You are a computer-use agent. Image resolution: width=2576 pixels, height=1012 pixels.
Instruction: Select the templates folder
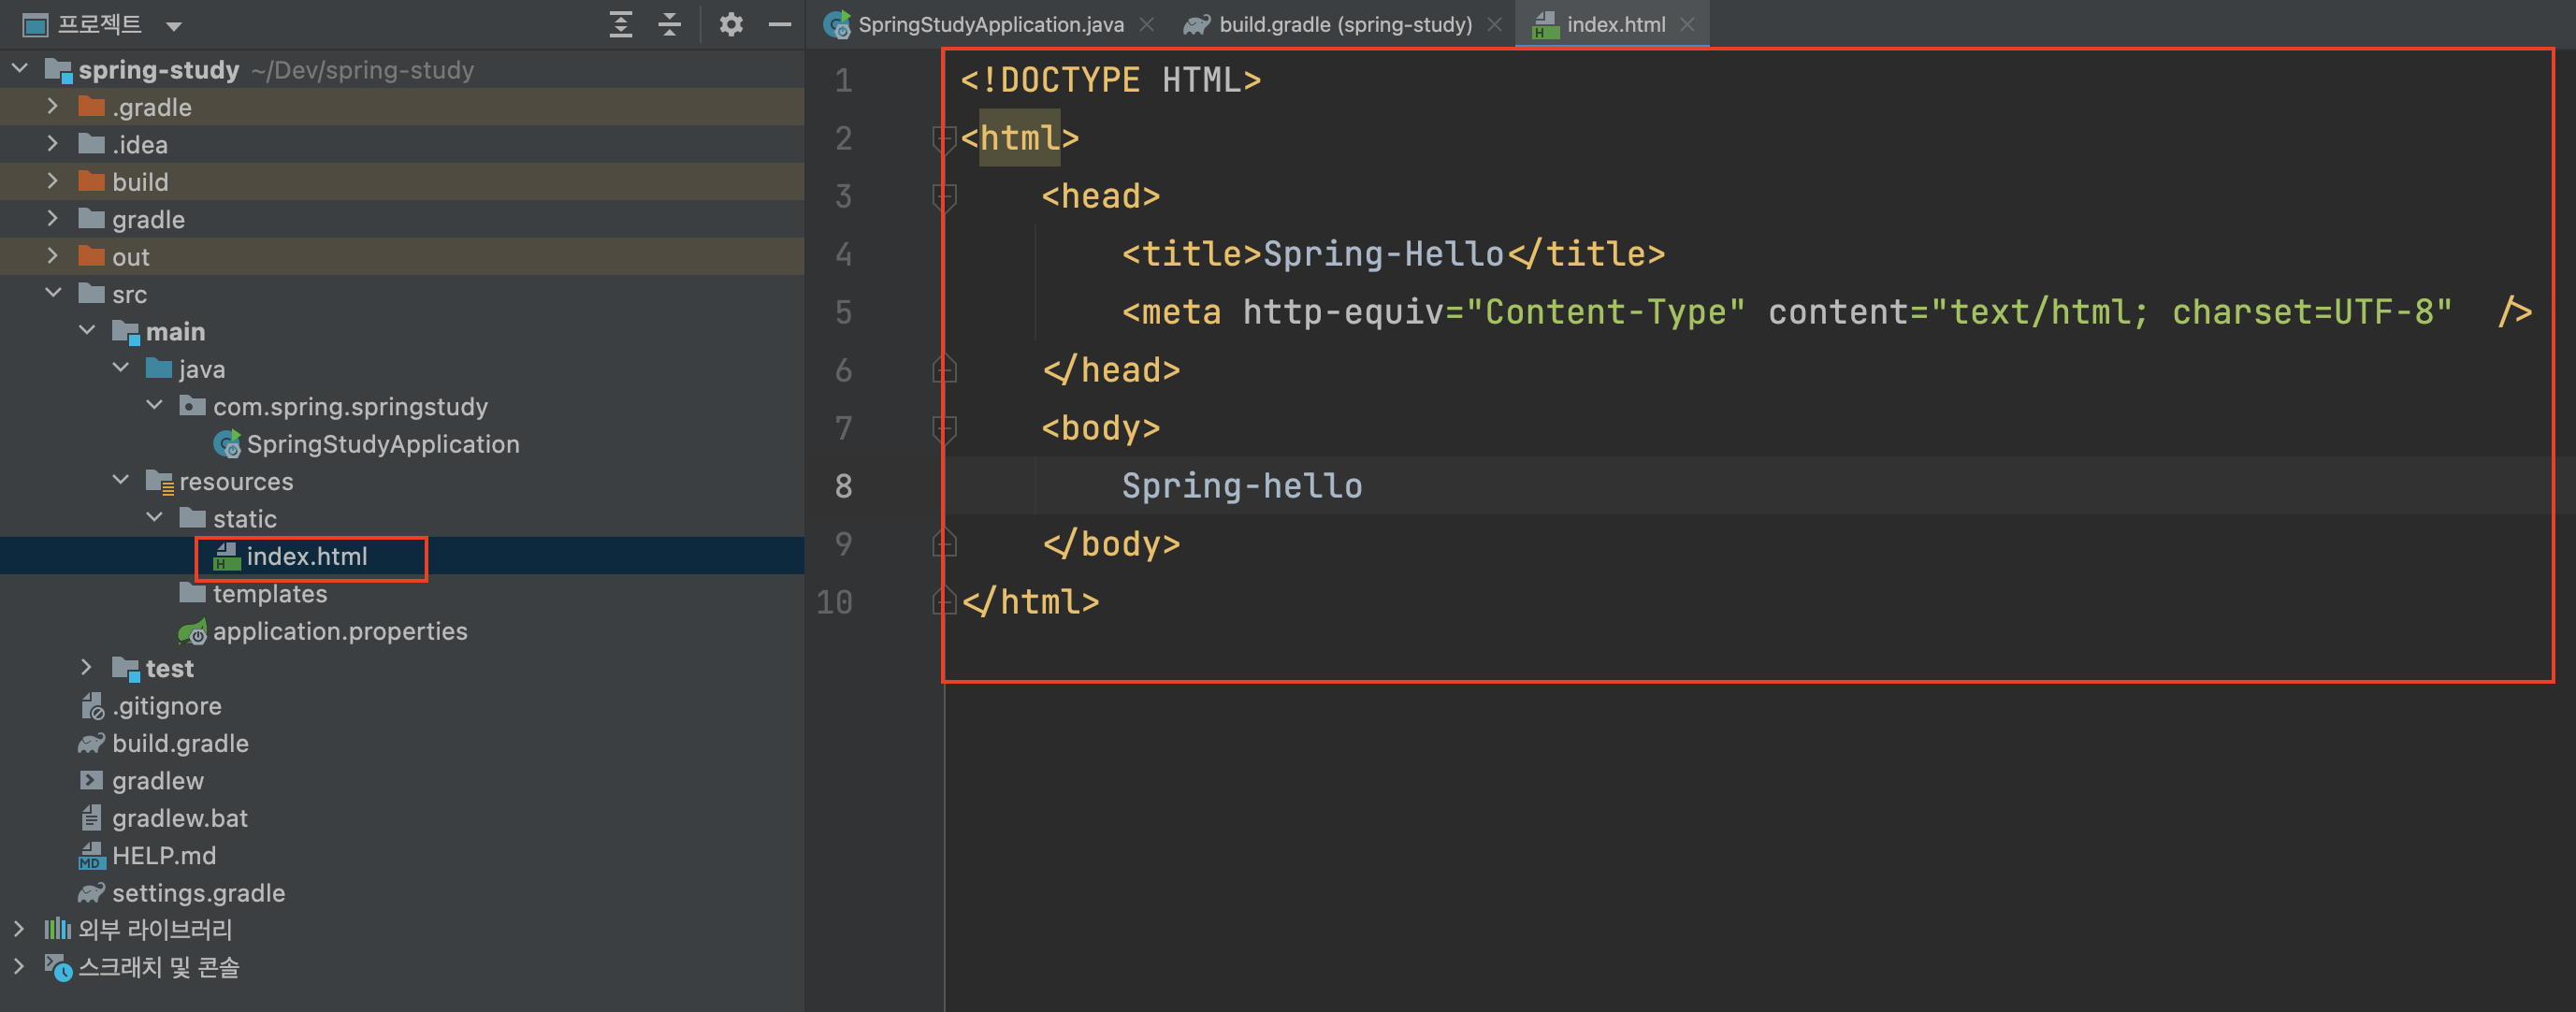coord(269,594)
